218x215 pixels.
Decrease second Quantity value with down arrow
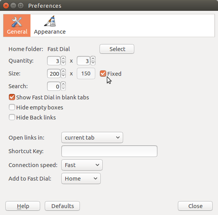[93, 63]
